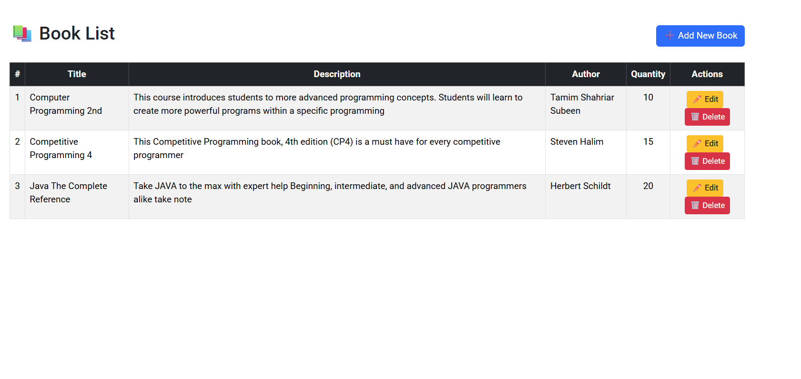The height and width of the screenshot is (379, 801).
Task: Click the Quantity column header
Action: pos(648,74)
